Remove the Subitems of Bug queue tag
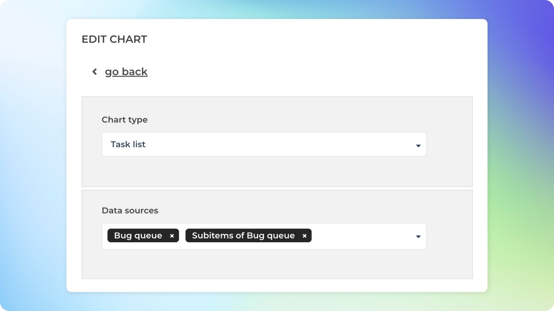This screenshot has height=311, width=554. coord(304,236)
